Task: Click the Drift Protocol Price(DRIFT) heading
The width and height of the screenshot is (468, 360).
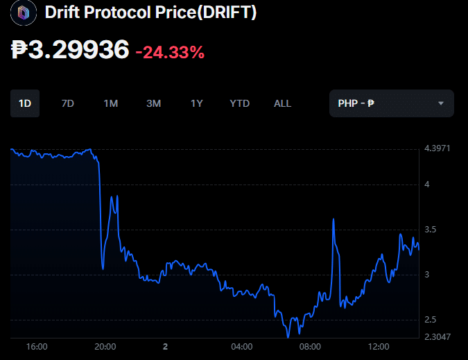Action: [x=150, y=12]
